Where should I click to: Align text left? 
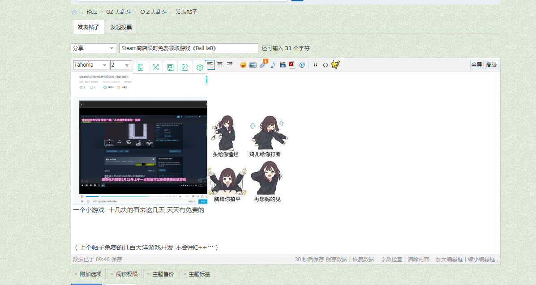(210, 64)
